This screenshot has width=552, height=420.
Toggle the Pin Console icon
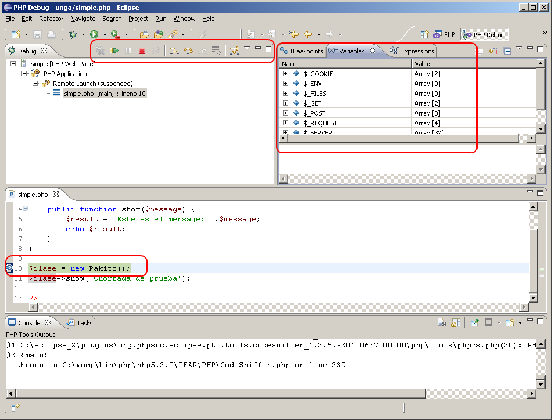point(474,322)
